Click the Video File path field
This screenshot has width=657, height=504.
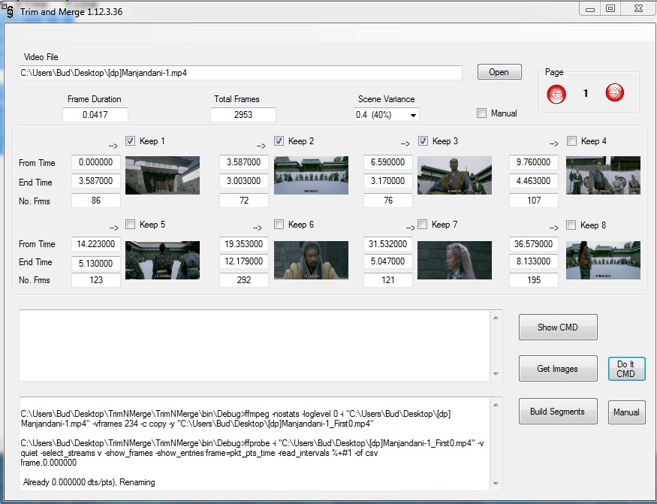240,73
